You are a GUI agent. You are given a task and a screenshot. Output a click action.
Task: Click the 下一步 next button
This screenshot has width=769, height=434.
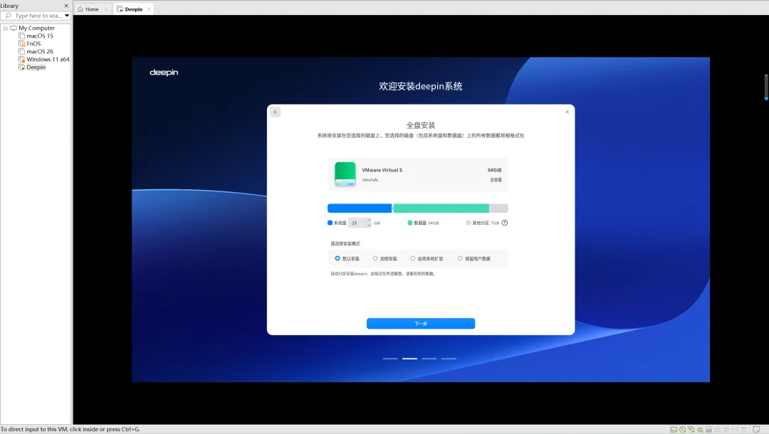421,323
